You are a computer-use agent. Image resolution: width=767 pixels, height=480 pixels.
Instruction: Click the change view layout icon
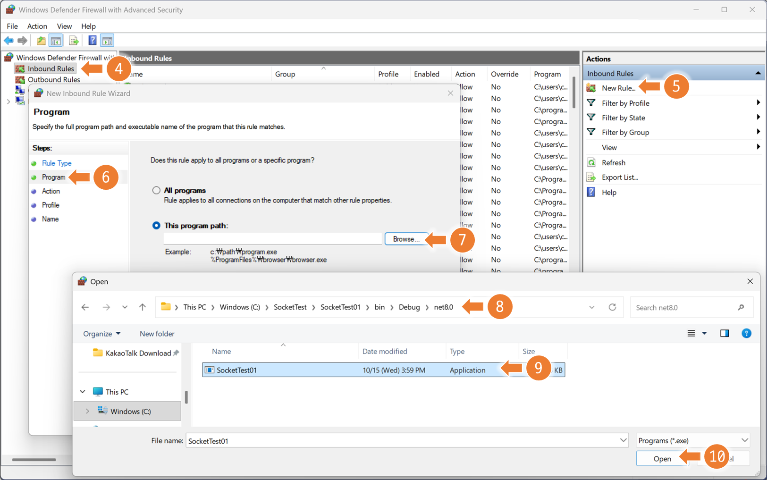pyautogui.click(x=691, y=333)
